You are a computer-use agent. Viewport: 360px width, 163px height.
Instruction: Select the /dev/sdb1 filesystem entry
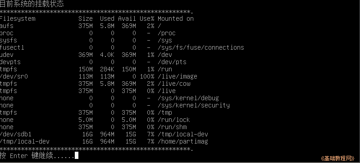pyautogui.click(x=16, y=134)
